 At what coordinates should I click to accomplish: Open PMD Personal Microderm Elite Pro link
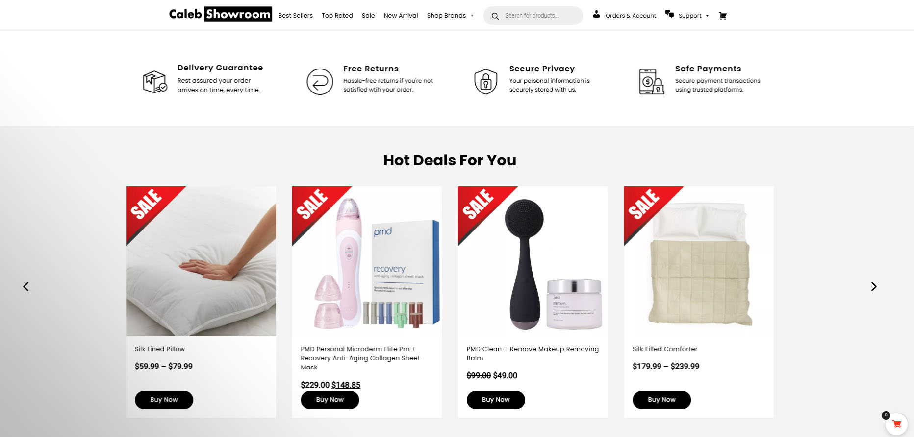click(360, 358)
